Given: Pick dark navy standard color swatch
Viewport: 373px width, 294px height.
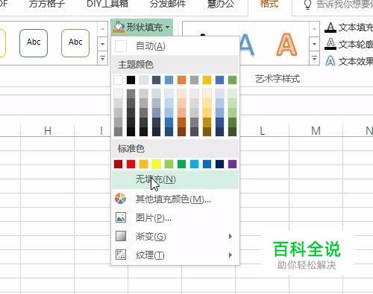Looking at the screenshot, I should (x=219, y=164).
